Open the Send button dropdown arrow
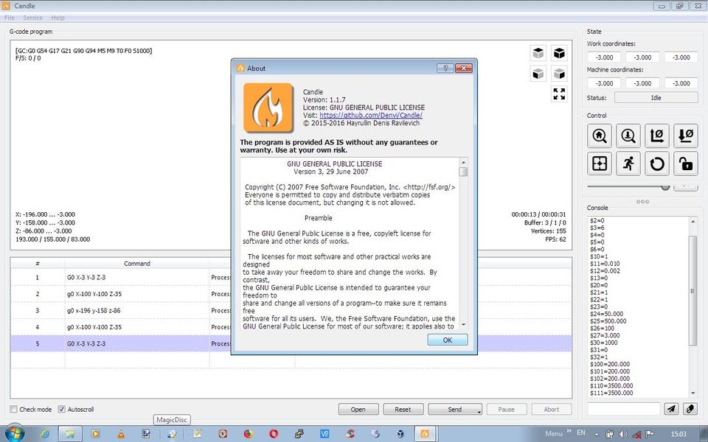The height and width of the screenshot is (442, 708). pyautogui.click(x=479, y=410)
